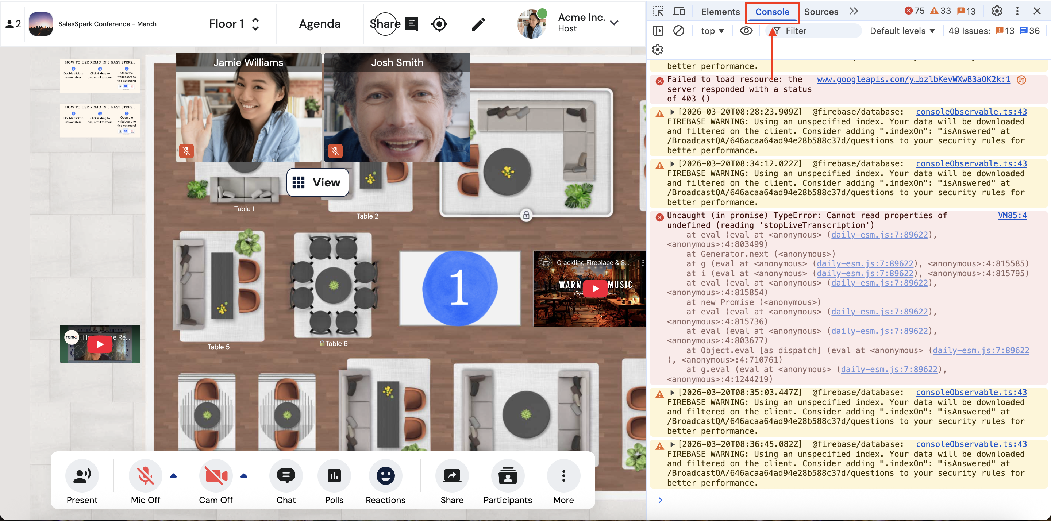1051x521 pixels.
Task: Open the VM85:4 source link
Action: coord(1012,215)
